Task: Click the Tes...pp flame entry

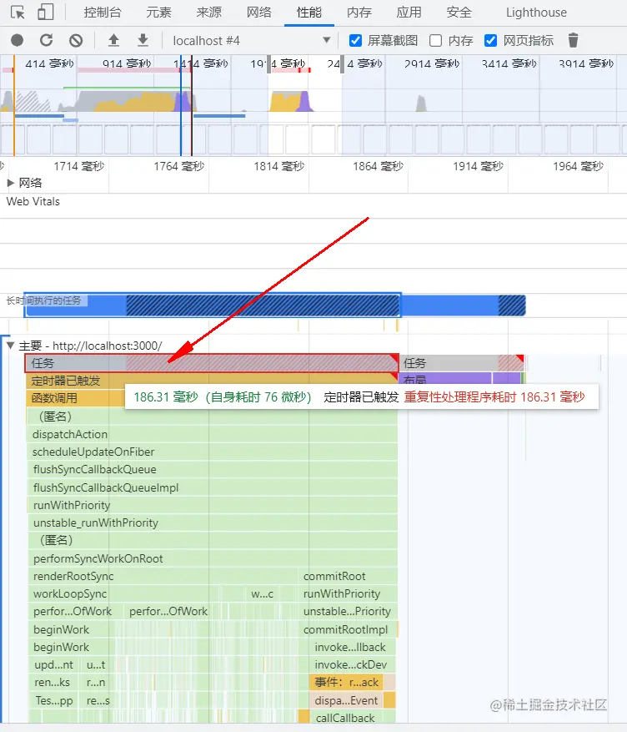Action: [x=55, y=700]
